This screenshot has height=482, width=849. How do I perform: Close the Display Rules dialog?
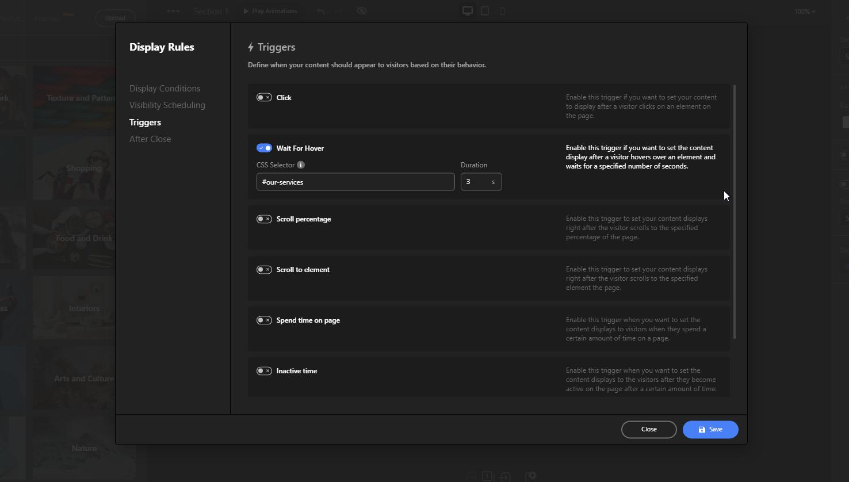649,430
